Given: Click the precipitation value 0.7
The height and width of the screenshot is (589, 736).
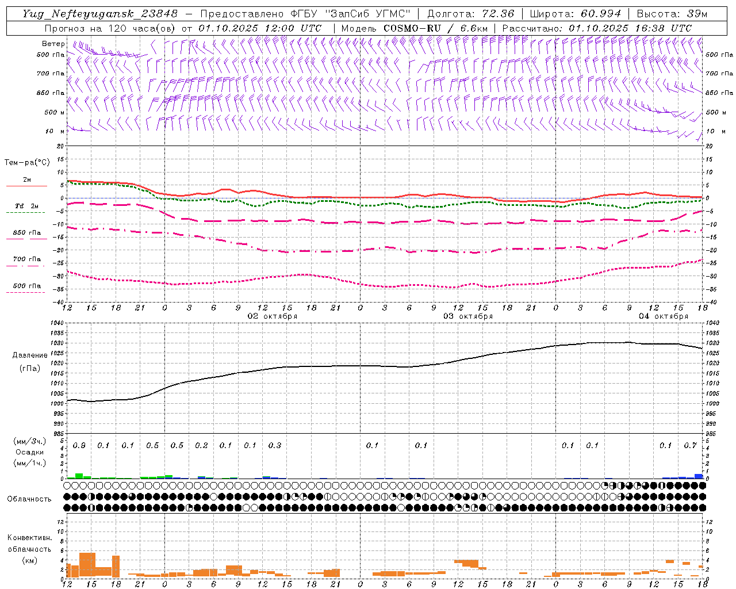Looking at the screenshot, I should pos(690,446).
